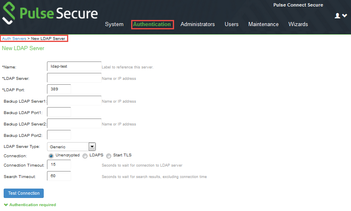Open the LDAP Server Type dropdown

71,147
